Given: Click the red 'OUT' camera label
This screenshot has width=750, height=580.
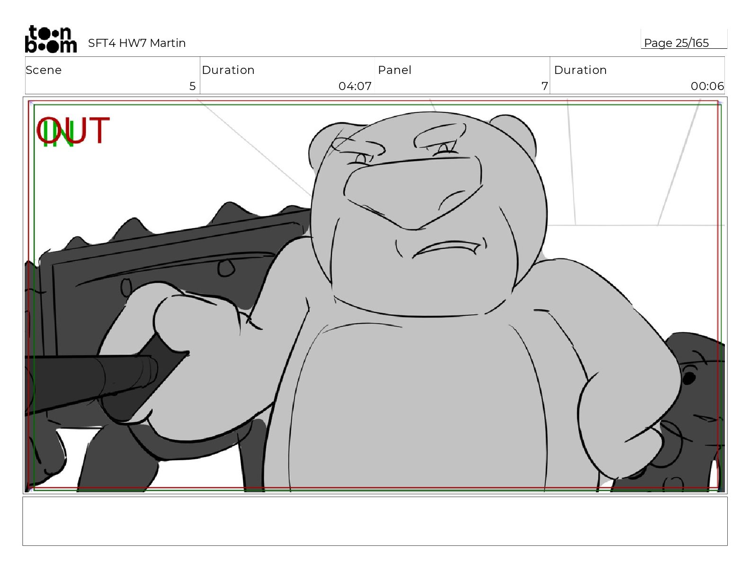Looking at the screenshot, I should [x=74, y=130].
